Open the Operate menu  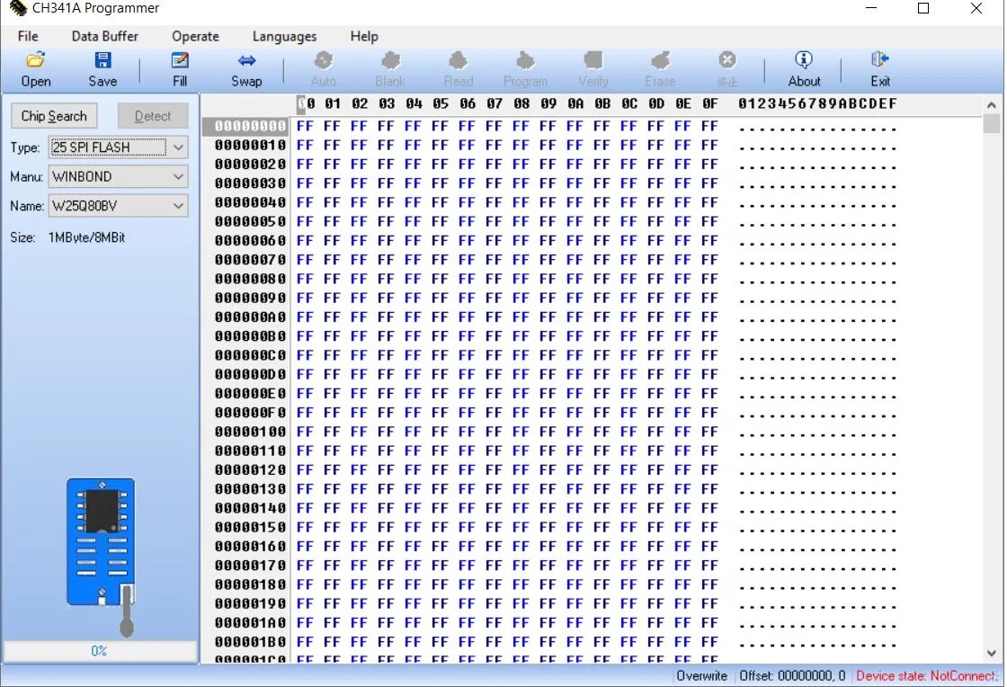click(195, 36)
